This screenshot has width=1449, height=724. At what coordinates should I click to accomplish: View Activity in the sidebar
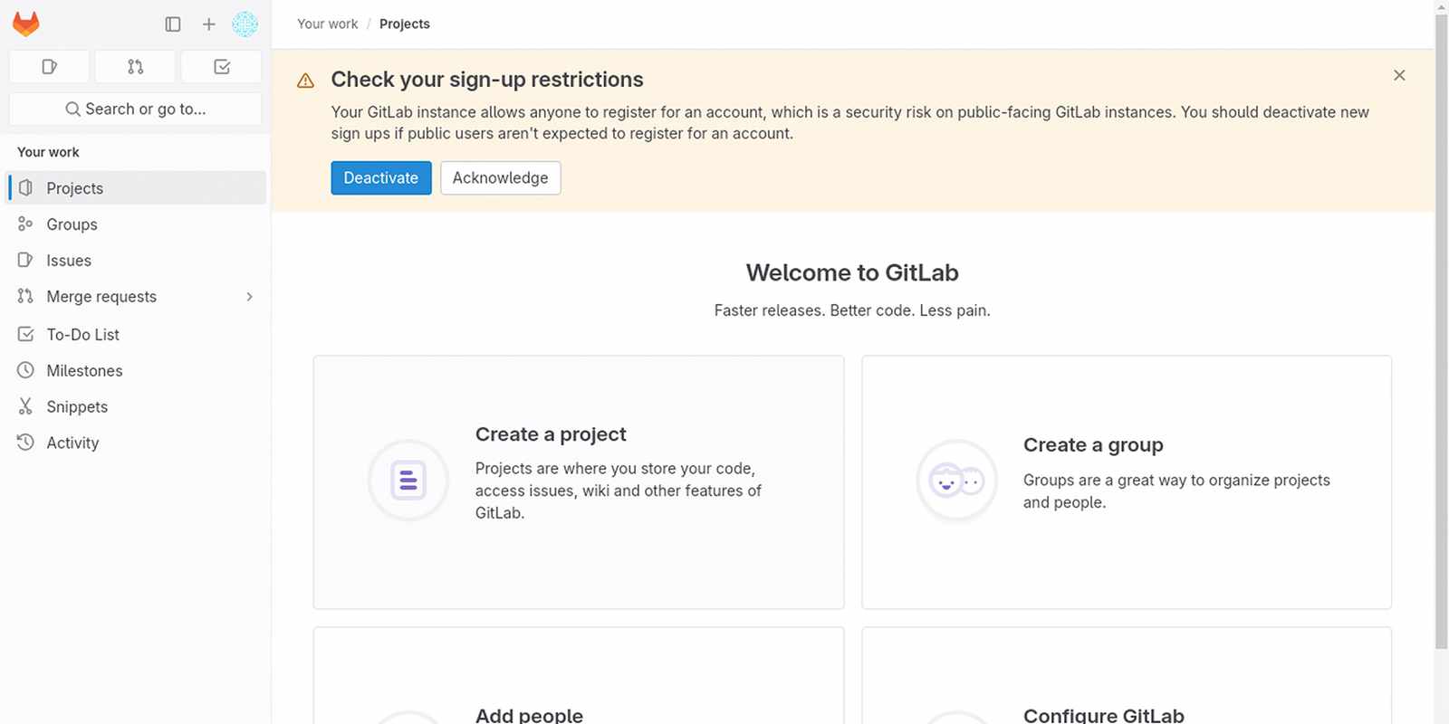(x=137, y=443)
